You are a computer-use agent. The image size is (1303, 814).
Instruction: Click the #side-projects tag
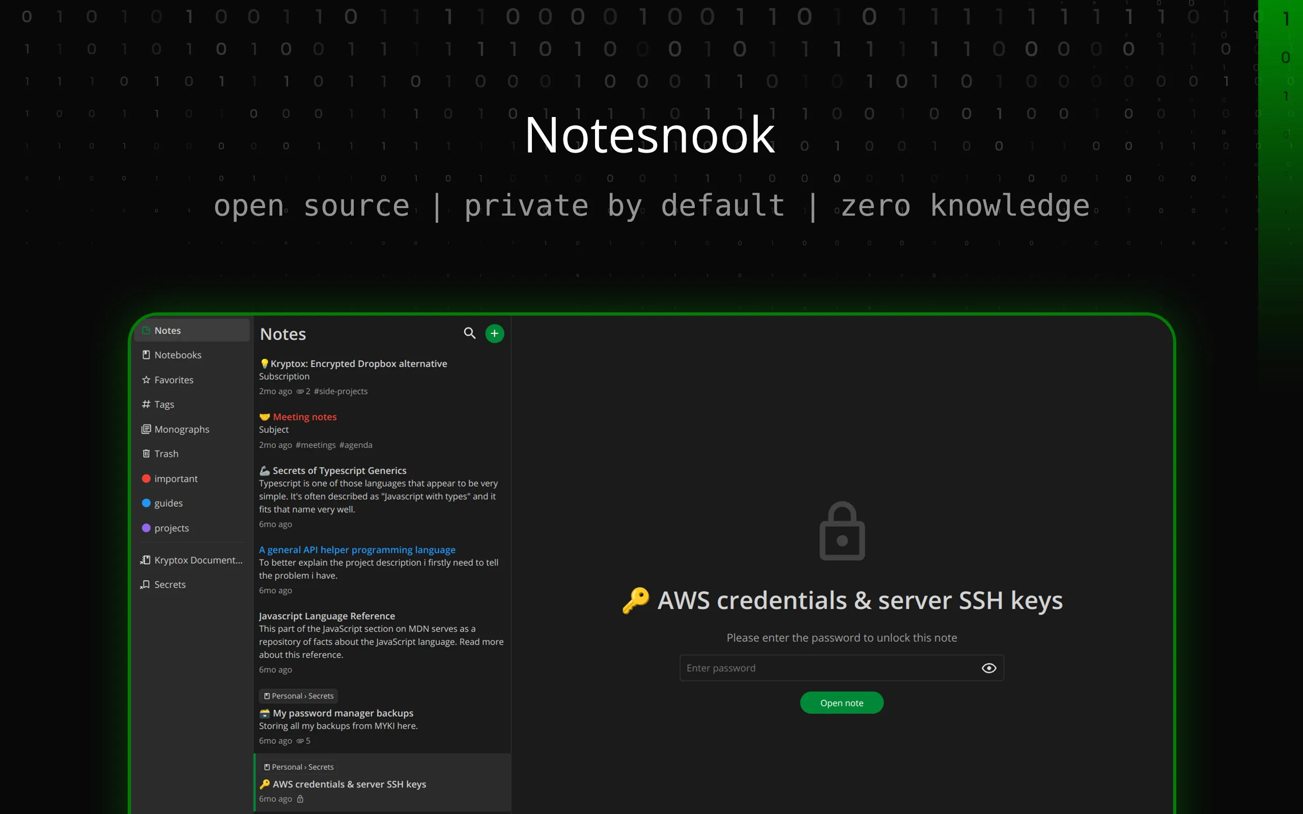click(341, 391)
